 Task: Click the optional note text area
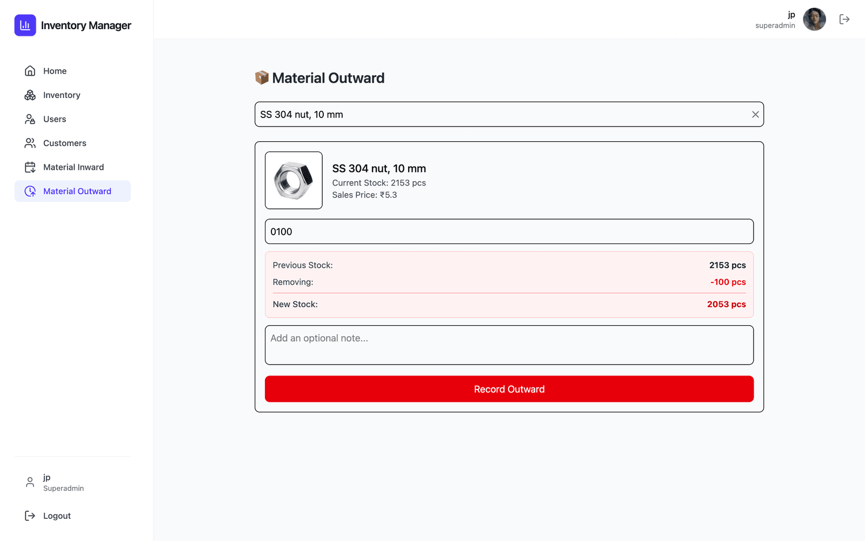(509, 345)
